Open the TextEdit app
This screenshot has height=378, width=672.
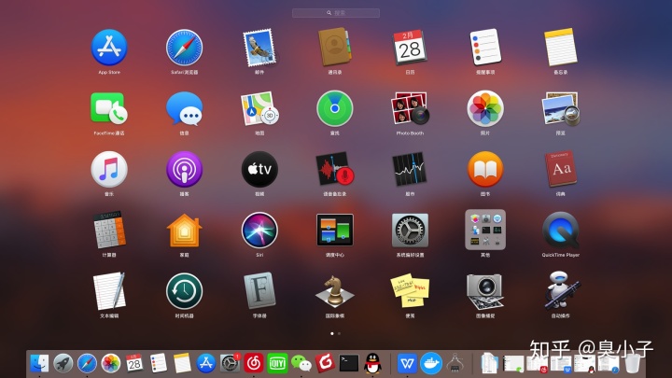pyautogui.click(x=109, y=291)
